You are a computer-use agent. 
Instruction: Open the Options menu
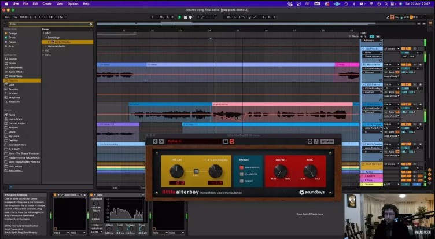click(x=73, y=4)
